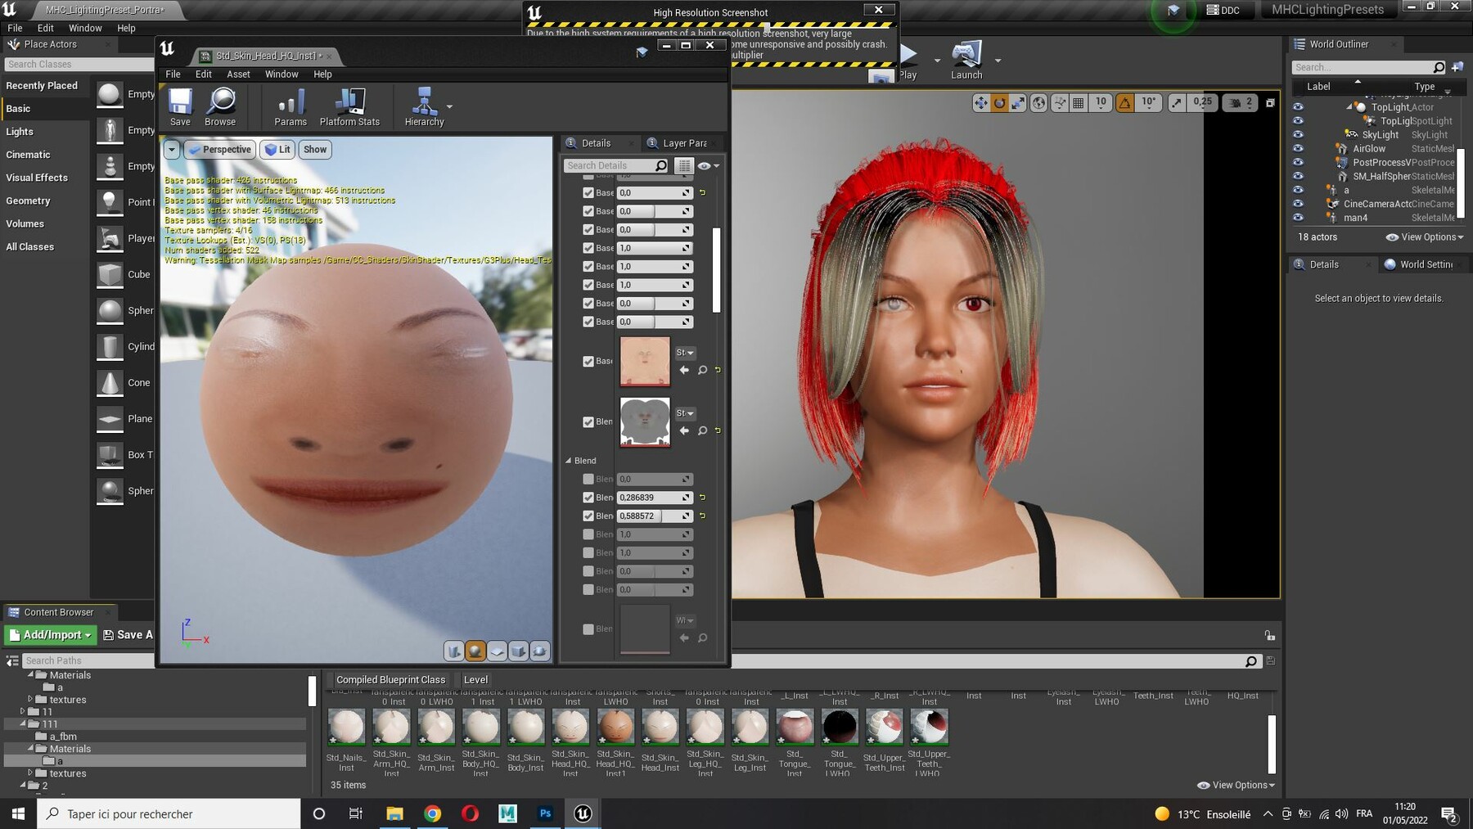Viewport: 1473px width, 829px height.
Task: Select the rotate gizmo in the main viewport
Action: 999,102
